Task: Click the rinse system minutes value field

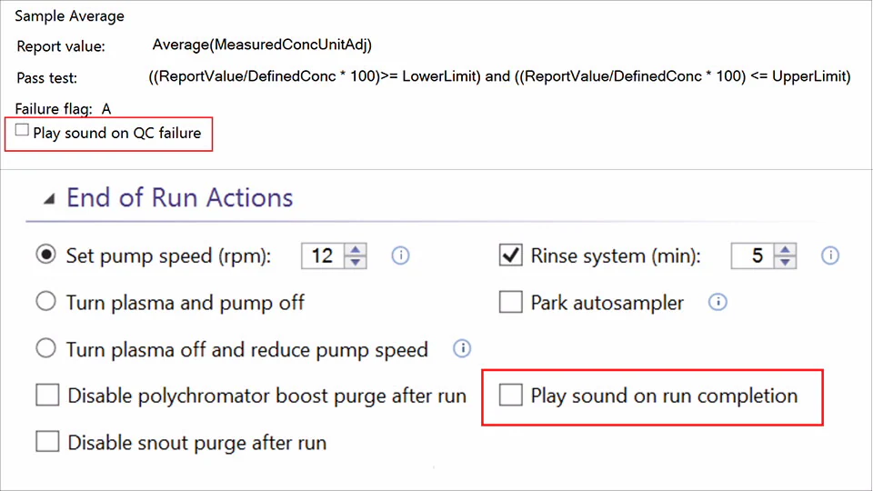Action: coord(754,256)
